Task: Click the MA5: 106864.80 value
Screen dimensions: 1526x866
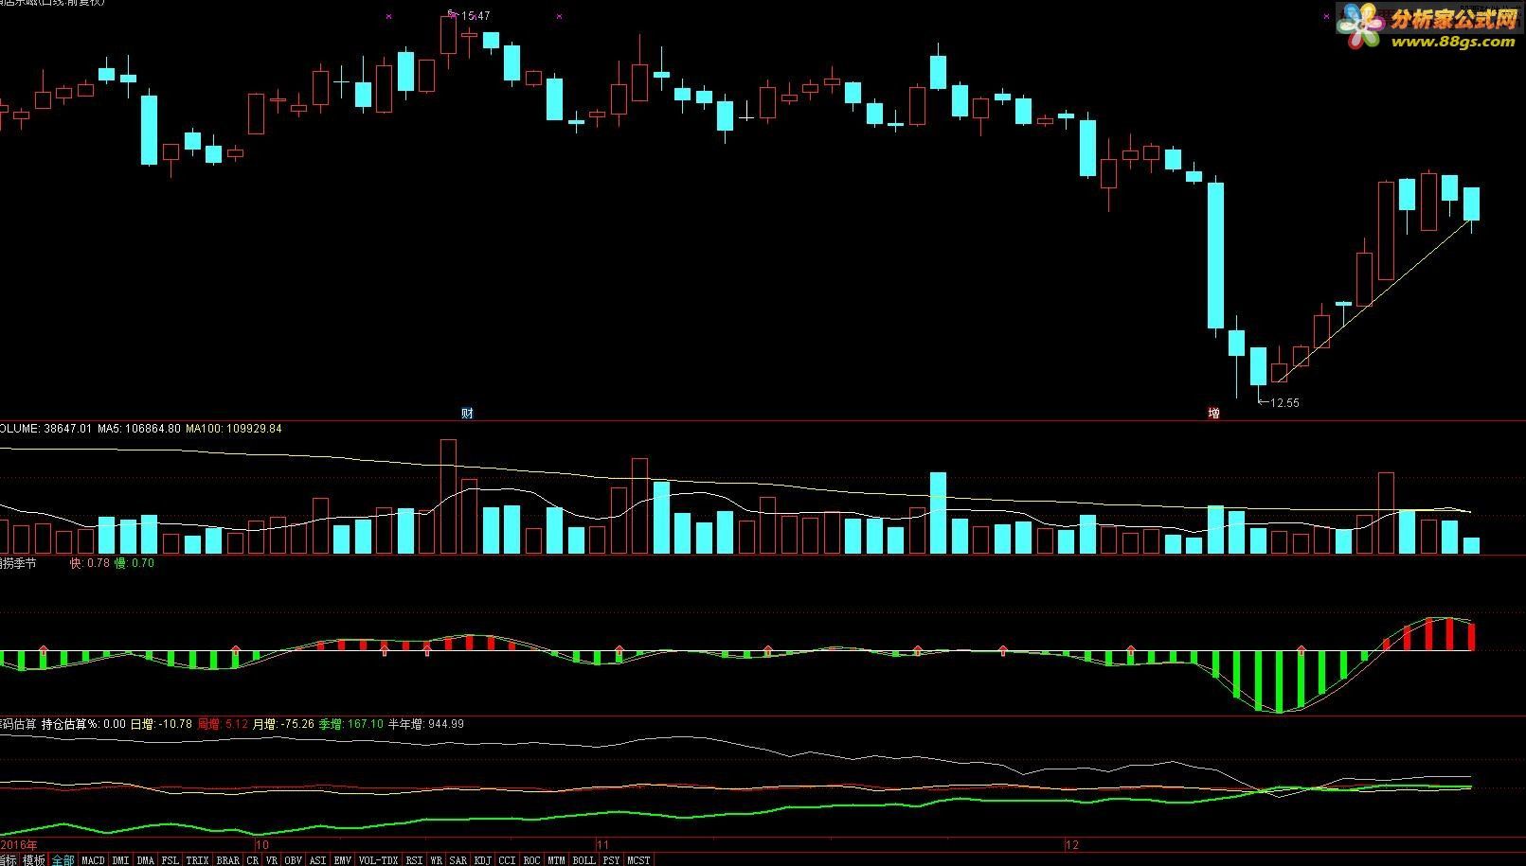Action: click(139, 429)
